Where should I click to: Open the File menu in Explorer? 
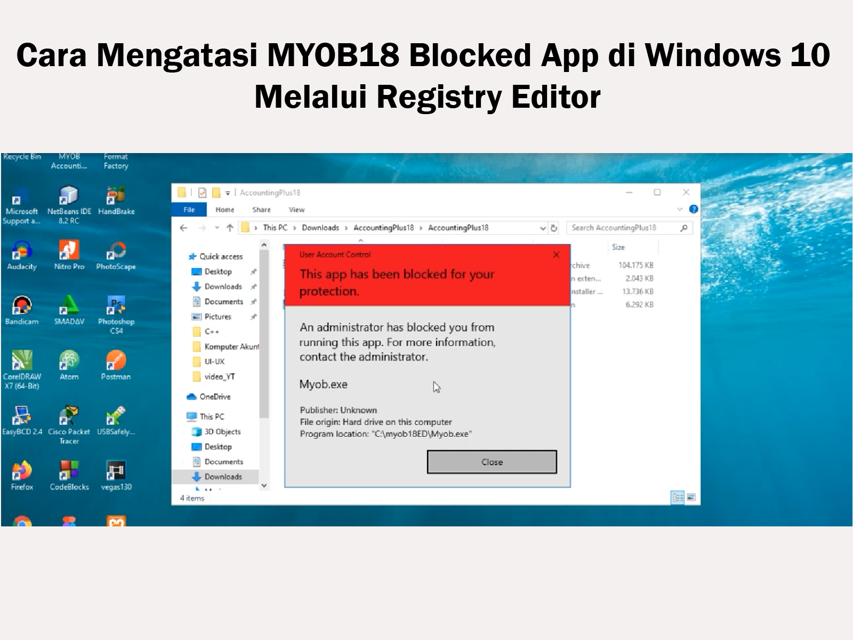[x=190, y=210]
